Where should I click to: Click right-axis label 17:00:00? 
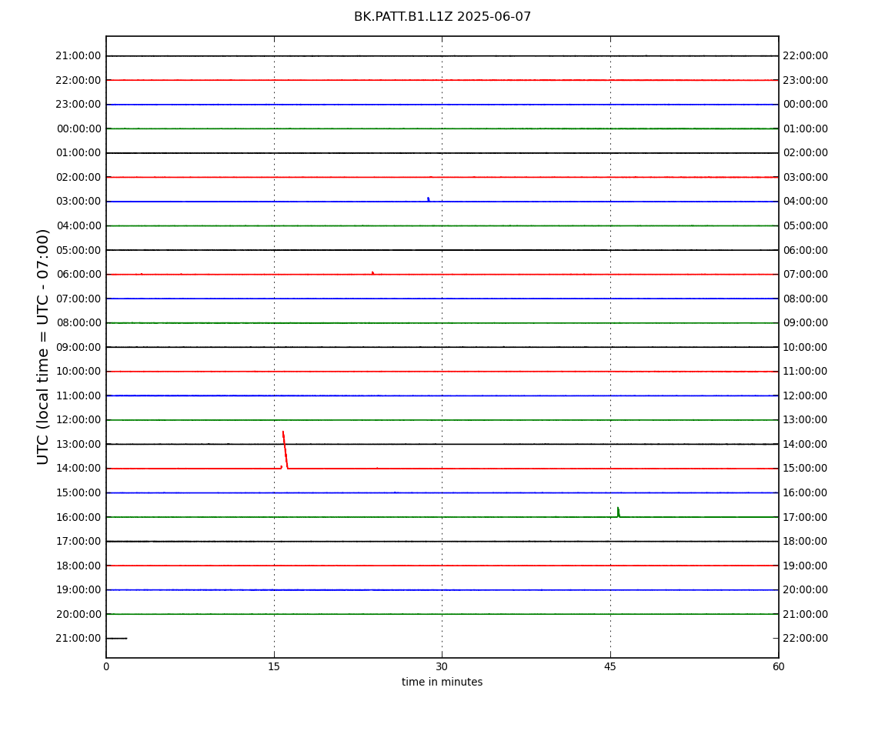click(x=806, y=517)
